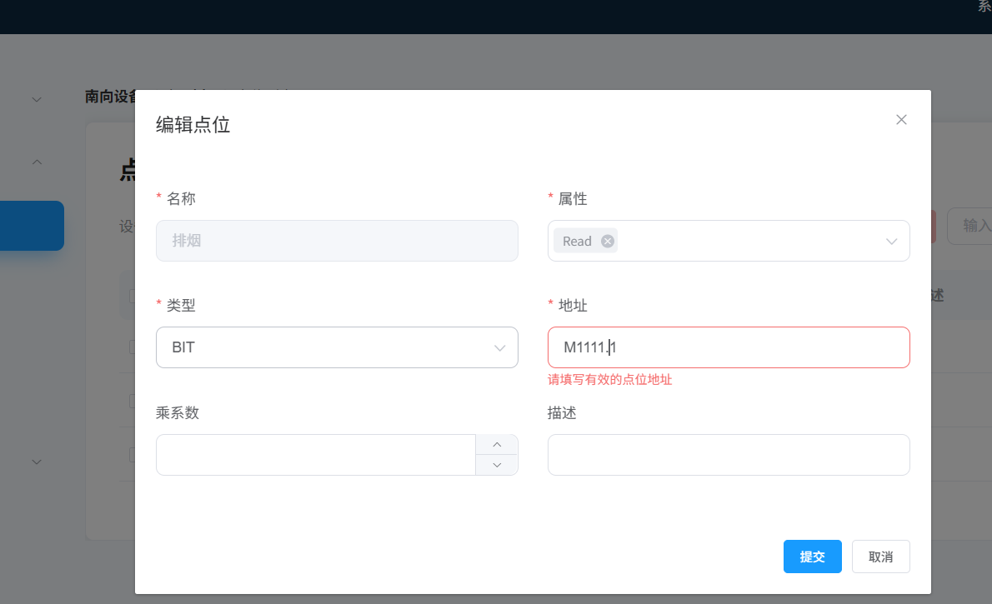Remove the Read tag from 属性
Image resolution: width=992 pixels, height=604 pixels.
click(x=608, y=241)
